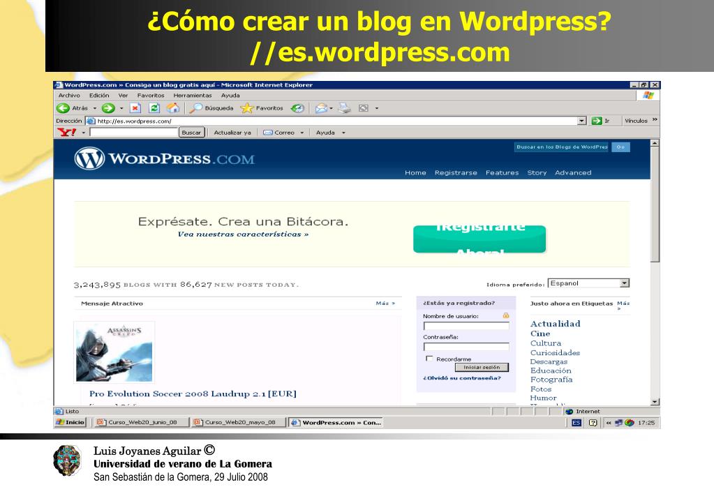Open the Ver menu
The image size is (714, 494).
(123, 95)
